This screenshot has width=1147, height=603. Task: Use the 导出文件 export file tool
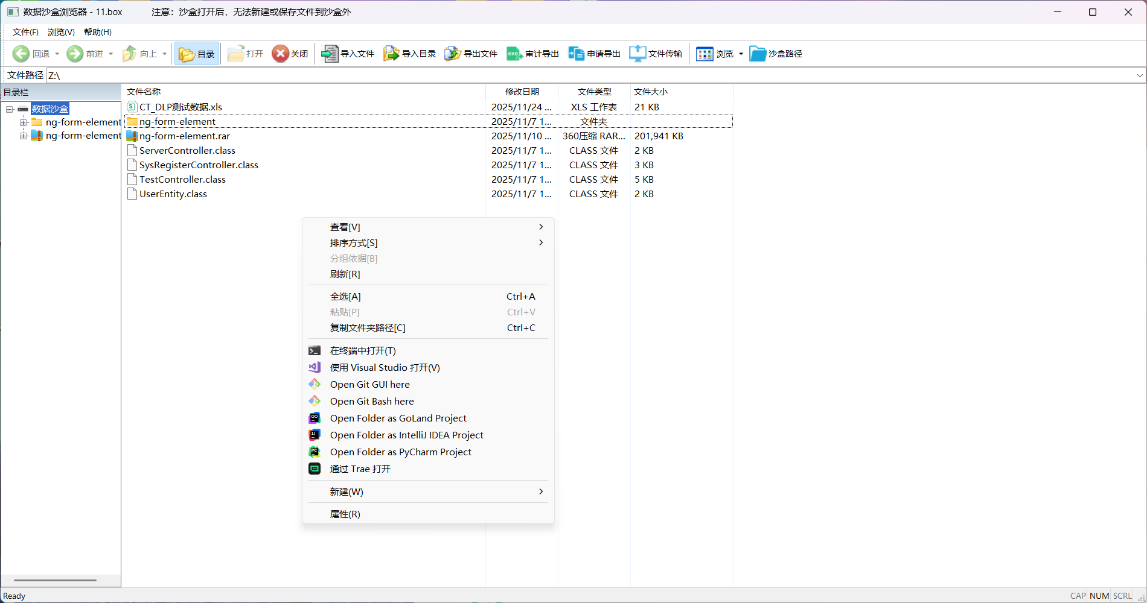point(470,53)
